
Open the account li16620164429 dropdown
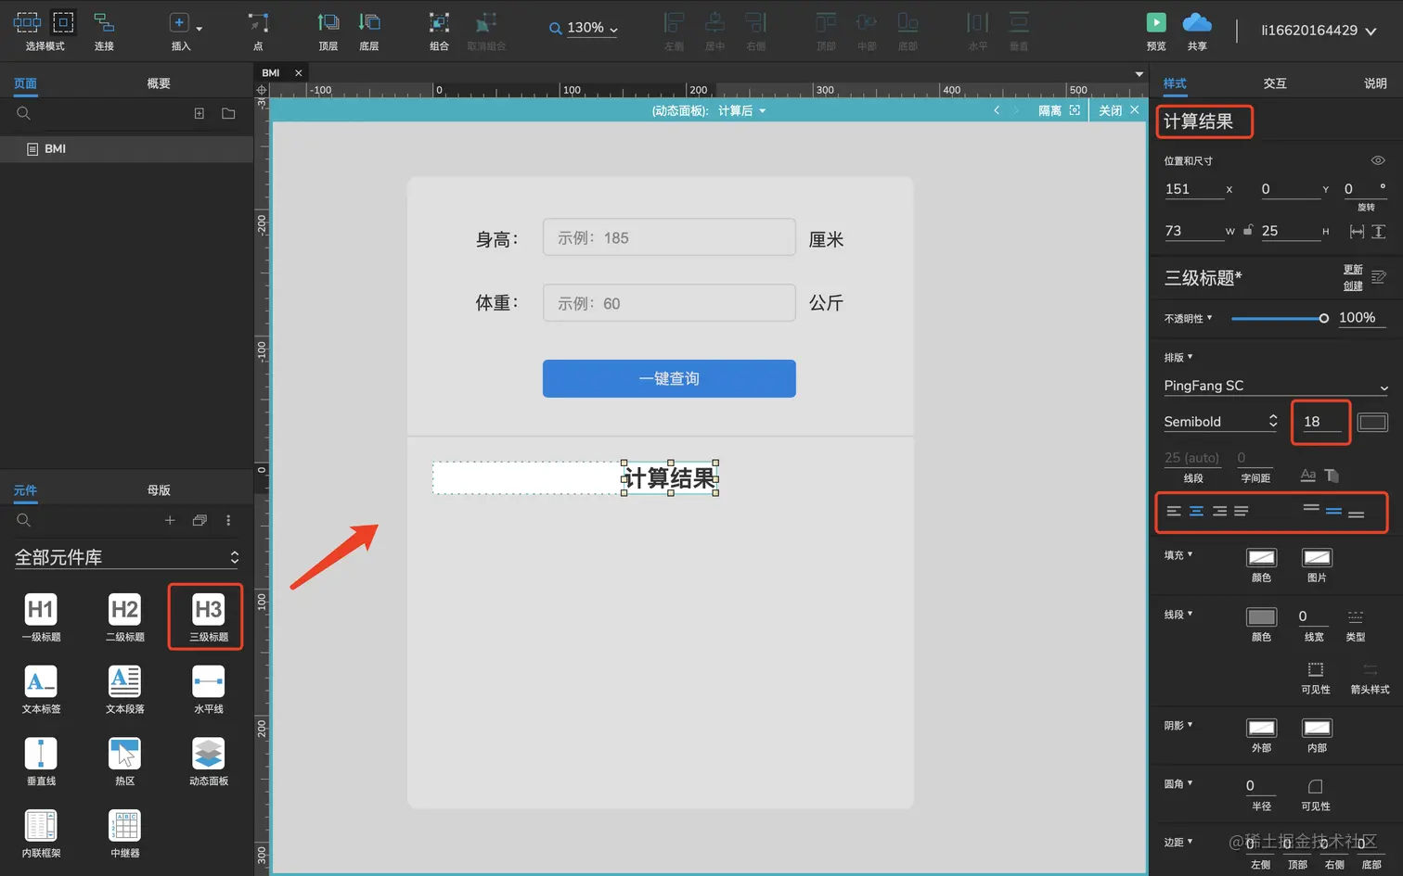coord(1319,31)
